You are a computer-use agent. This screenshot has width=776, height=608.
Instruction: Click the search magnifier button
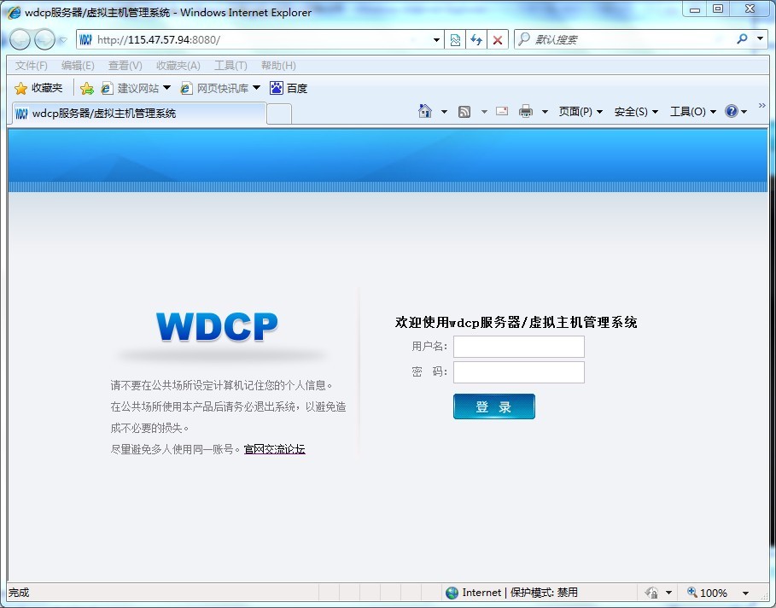coord(742,38)
